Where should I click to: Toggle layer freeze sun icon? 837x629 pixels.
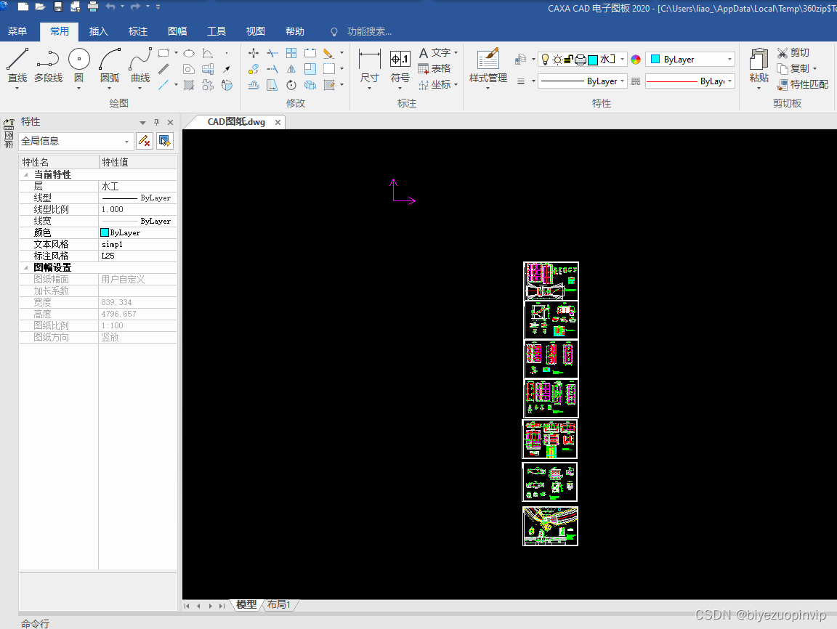[x=557, y=60]
